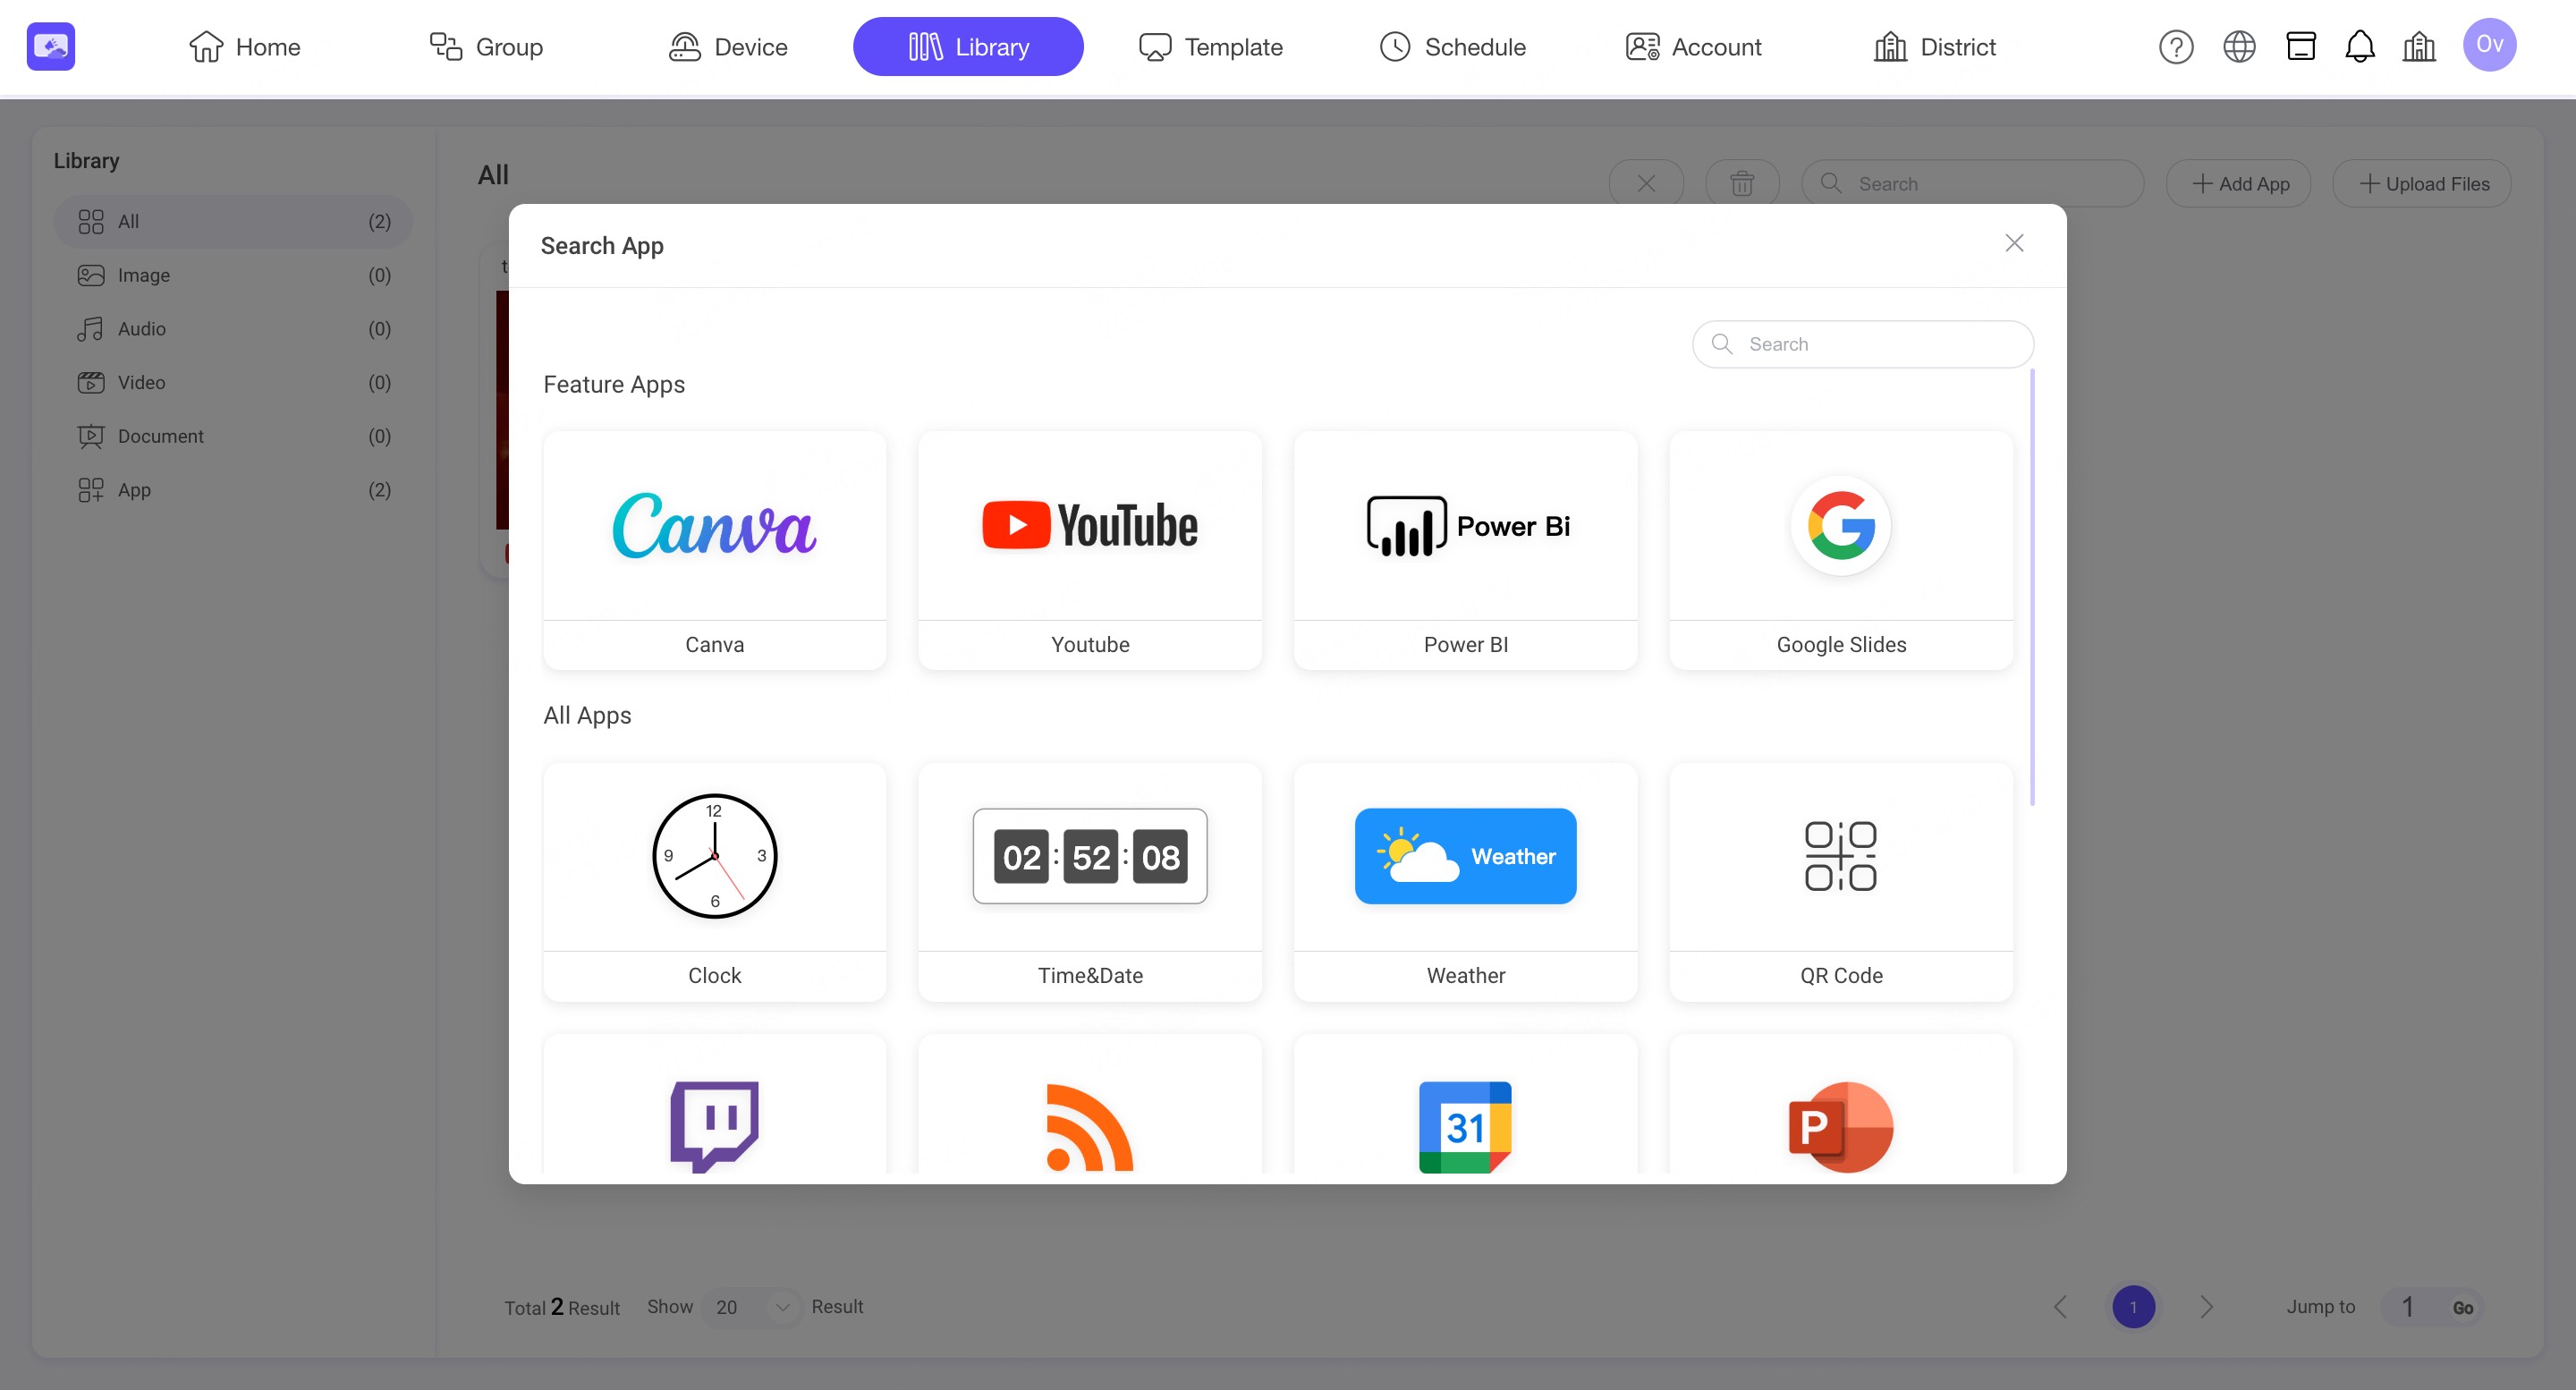Select the Weather app card
This screenshot has width=2576, height=1390.
point(1465,880)
